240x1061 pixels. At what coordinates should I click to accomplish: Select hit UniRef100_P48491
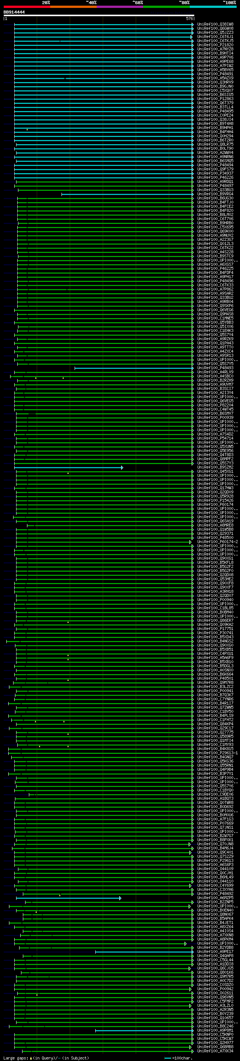215,74
